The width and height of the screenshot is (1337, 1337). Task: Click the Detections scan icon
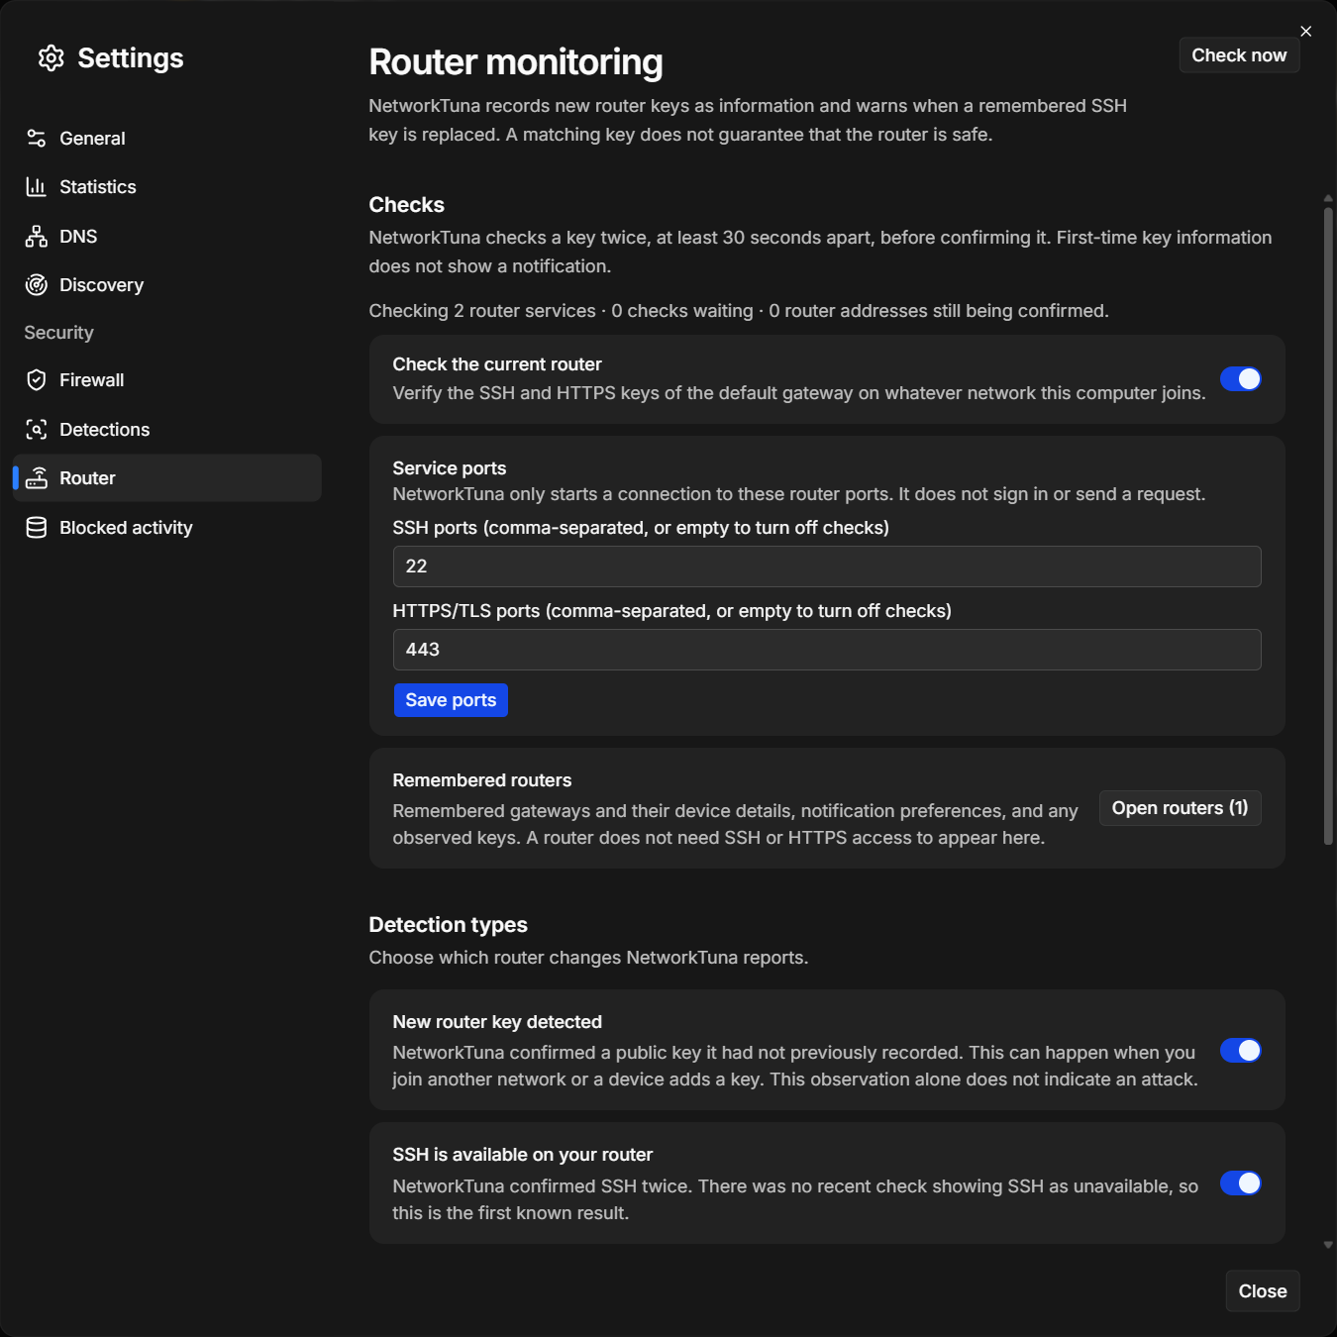[37, 429]
